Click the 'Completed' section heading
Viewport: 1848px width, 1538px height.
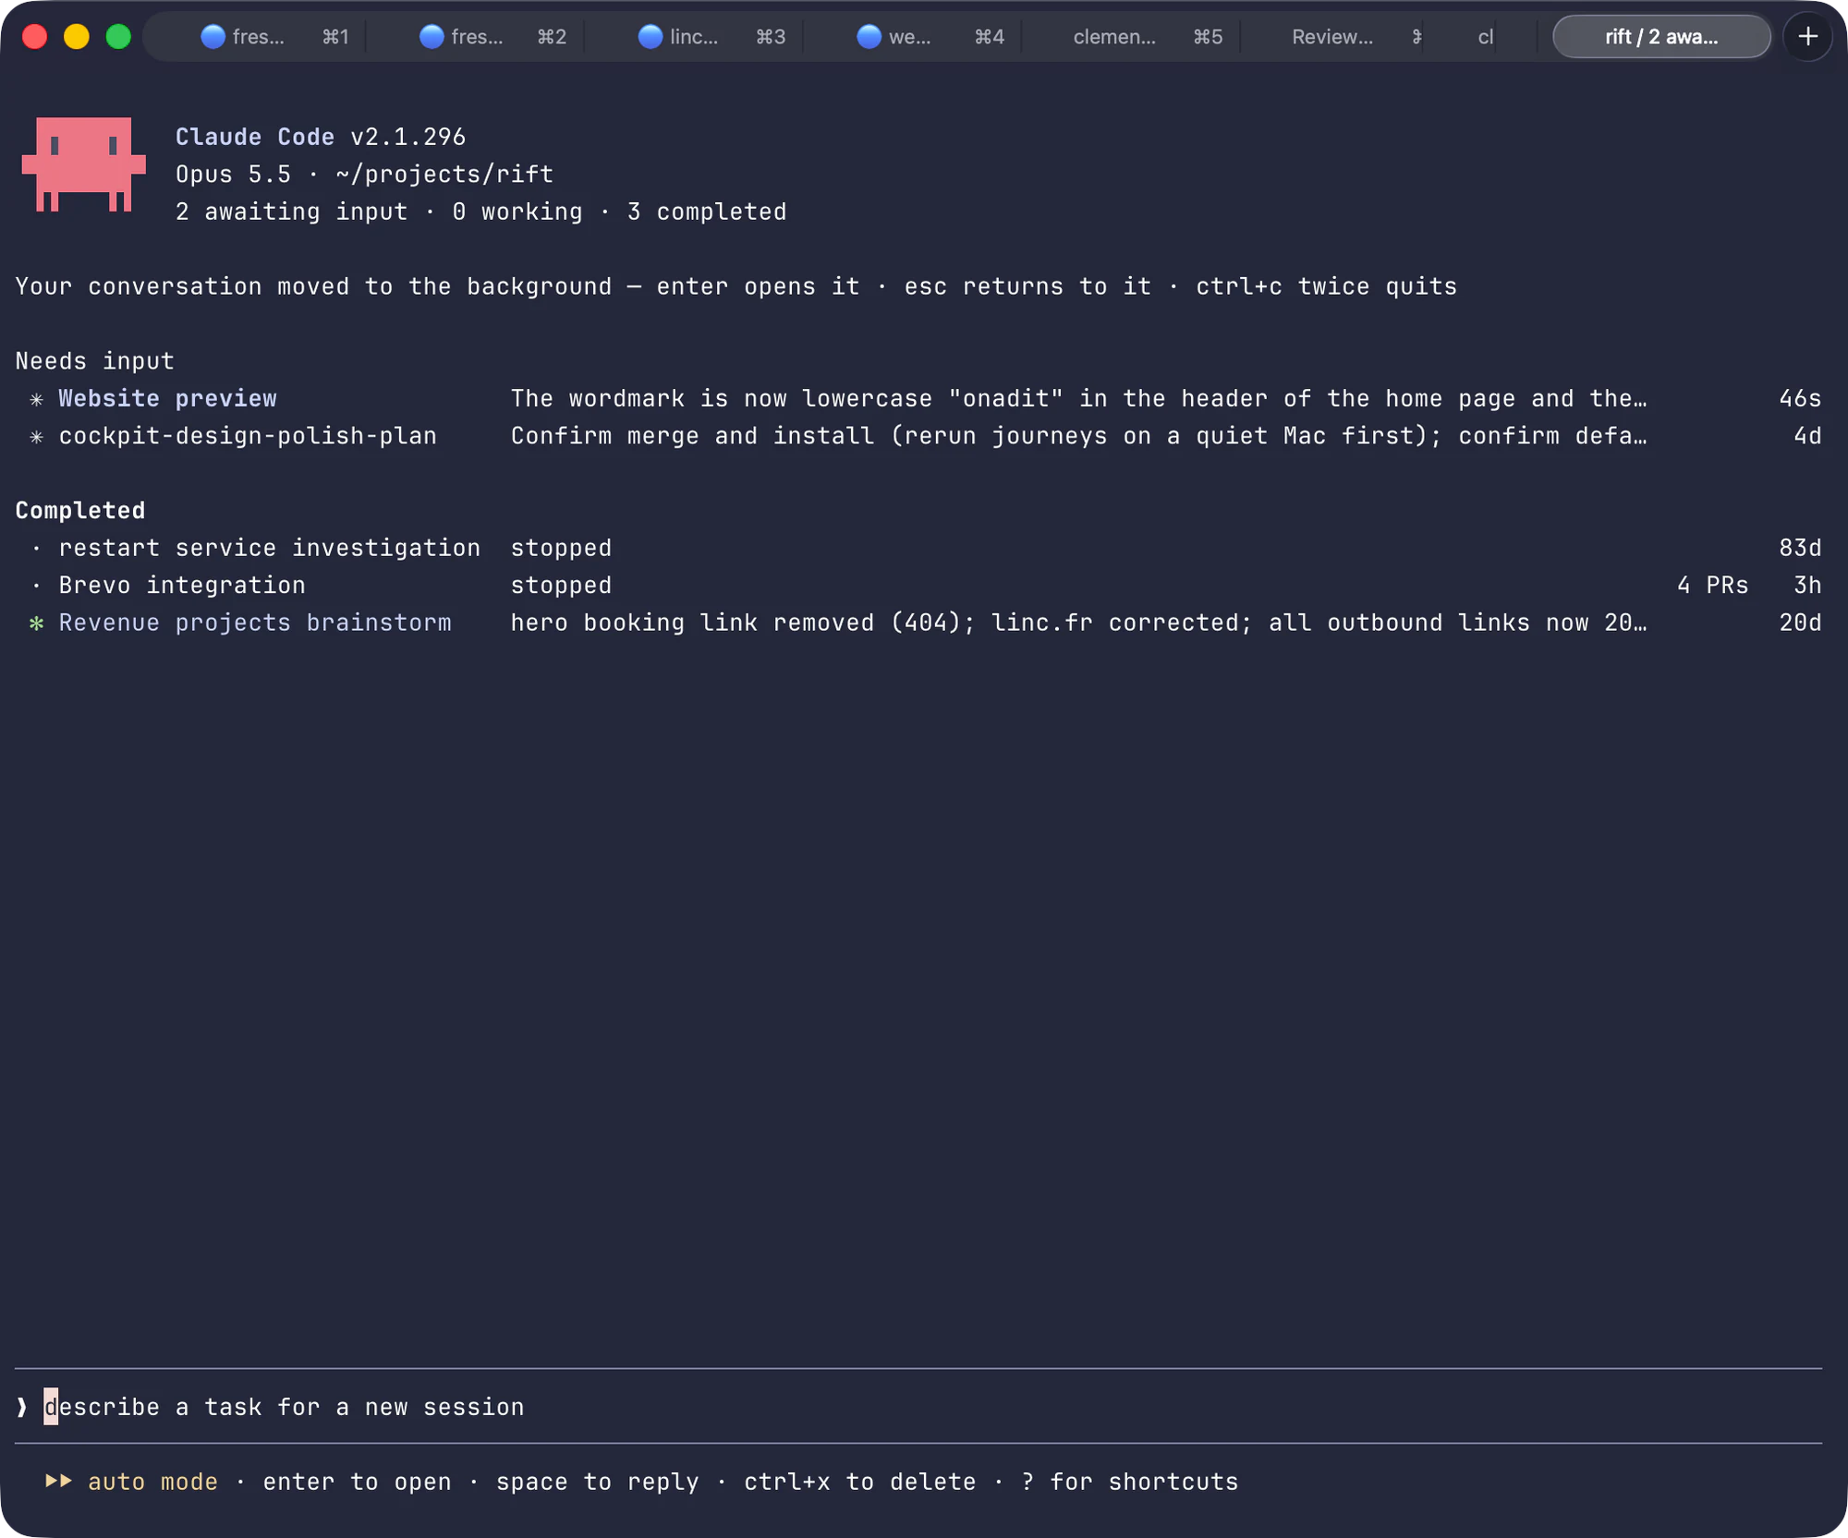click(x=80, y=511)
